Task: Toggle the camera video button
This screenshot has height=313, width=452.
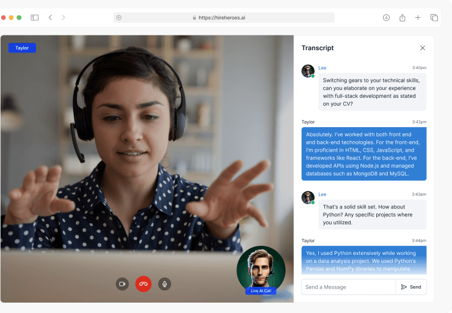Action: click(122, 284)
